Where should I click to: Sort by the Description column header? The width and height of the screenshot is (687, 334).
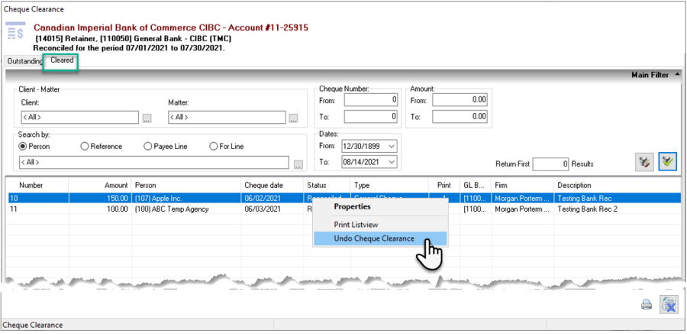coord(618,185)
